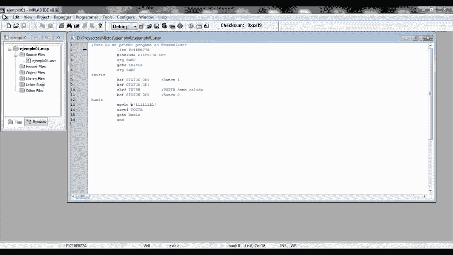Open a project using the Open Project icon

[x=149, y=25]
